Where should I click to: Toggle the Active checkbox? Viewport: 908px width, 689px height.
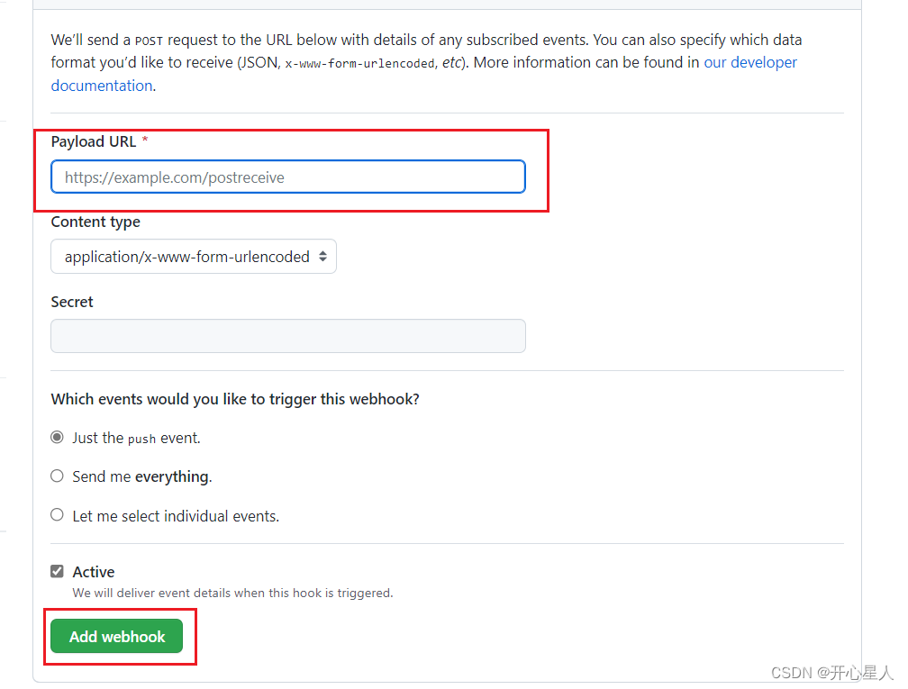click(x=57, y=571)
